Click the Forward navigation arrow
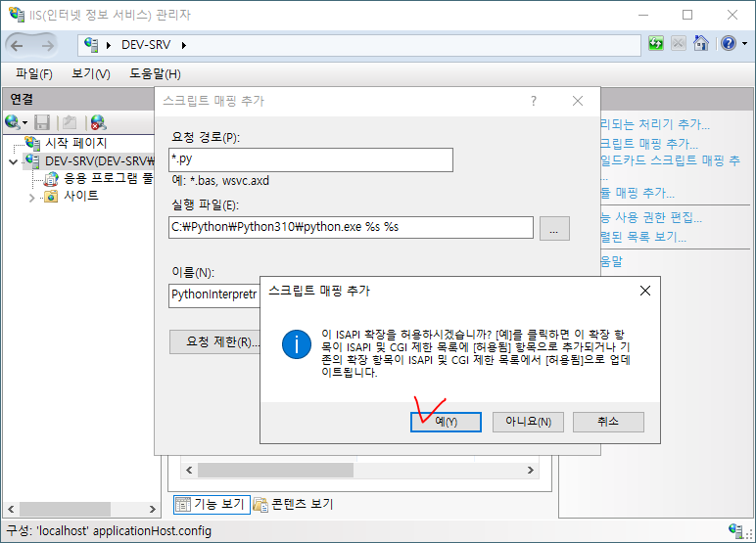 [x=47, y=46]
